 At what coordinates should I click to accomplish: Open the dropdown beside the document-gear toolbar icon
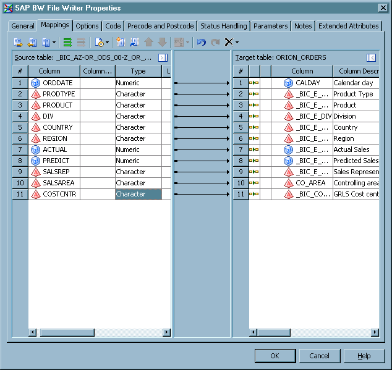click(x=108, y=43)
